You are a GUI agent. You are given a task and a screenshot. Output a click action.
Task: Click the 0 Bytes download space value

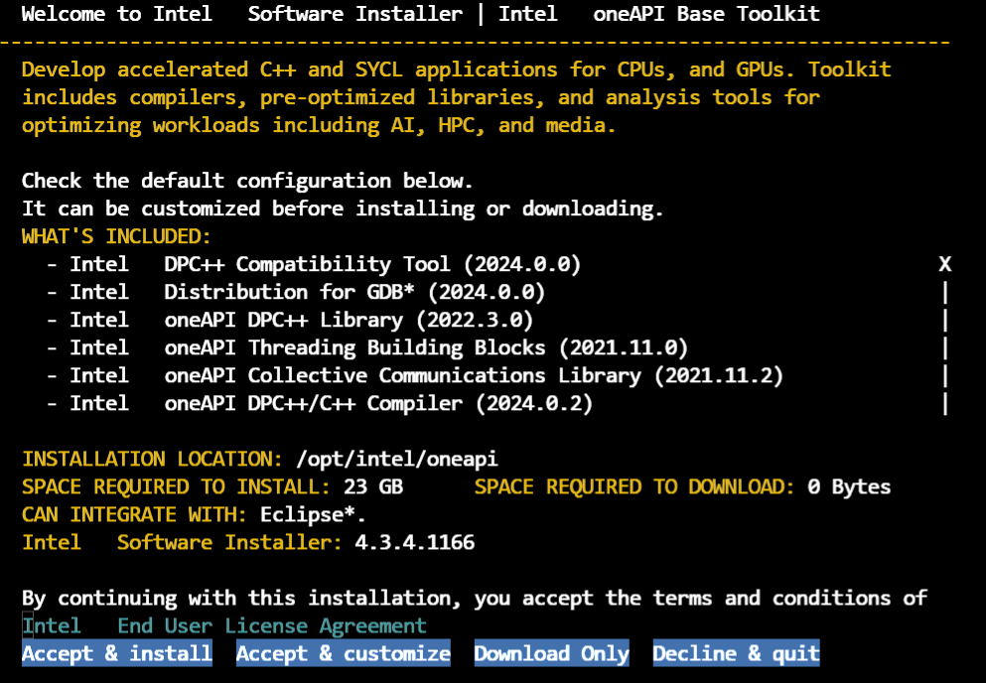(x=849, y=486)
